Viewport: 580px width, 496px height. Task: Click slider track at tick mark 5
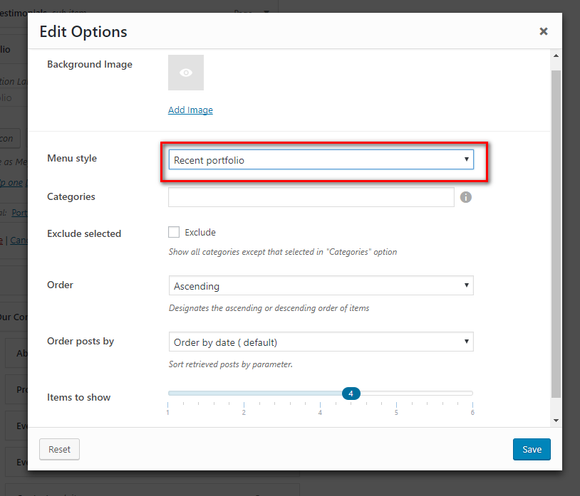click(396, 394)
